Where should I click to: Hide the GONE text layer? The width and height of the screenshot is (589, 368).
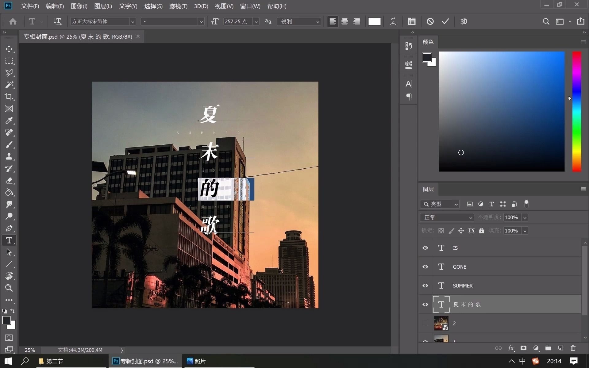425,267
